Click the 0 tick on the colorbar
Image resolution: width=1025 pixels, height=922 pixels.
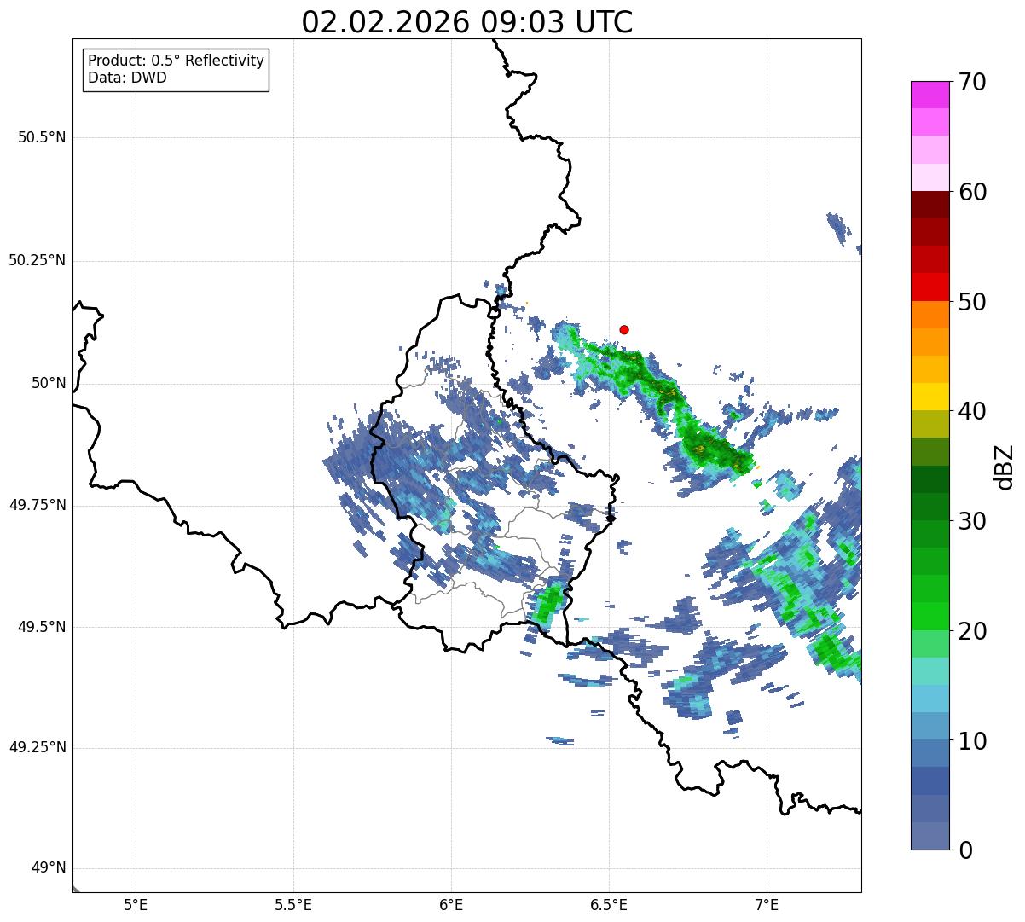tap(965, 850)
